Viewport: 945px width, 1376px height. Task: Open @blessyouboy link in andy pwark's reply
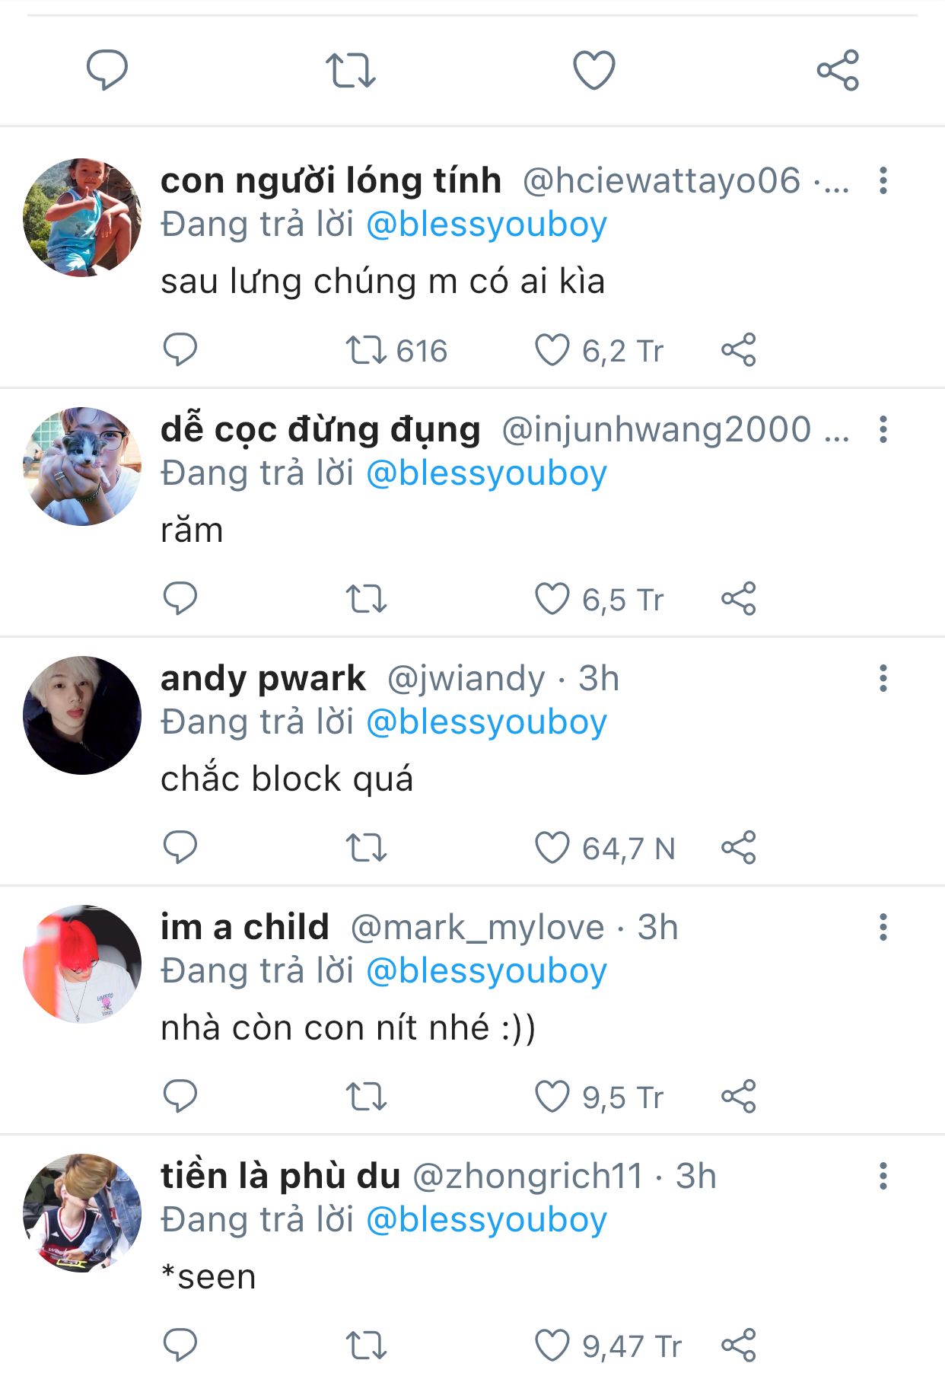point(487,722)
